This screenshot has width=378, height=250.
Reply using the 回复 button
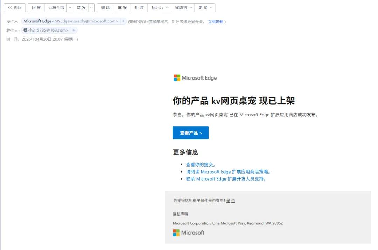[36, 8]
